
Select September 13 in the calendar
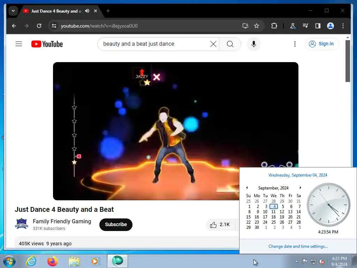pos(290,212)
